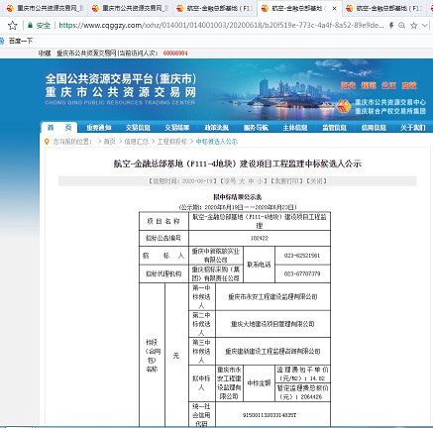The width and height of the screenshot is (433, 428).
Task: Click the 重庆市公共资源交易中心 logo icon
Action: 345,106
